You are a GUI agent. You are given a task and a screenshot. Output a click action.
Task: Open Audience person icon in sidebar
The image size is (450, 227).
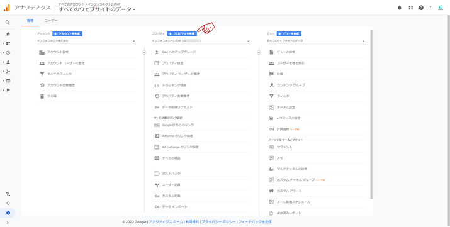click(8, 62)
